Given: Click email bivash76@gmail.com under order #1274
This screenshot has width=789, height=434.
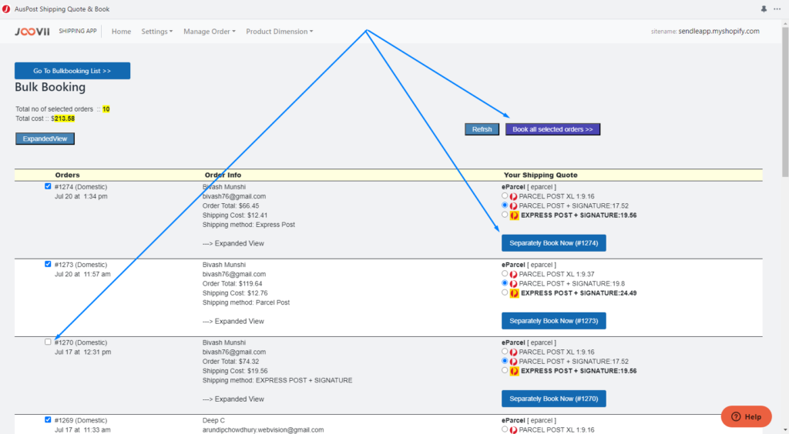Looking at the screenshot, I should point(234,196).
